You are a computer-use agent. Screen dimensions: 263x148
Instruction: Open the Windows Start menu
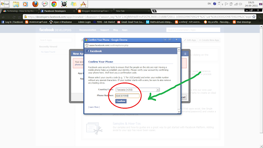(5, 4)
